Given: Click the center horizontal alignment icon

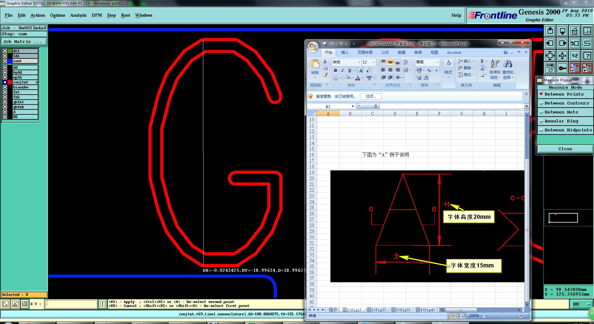Looking at the screenshot, I should pos(390,70).
